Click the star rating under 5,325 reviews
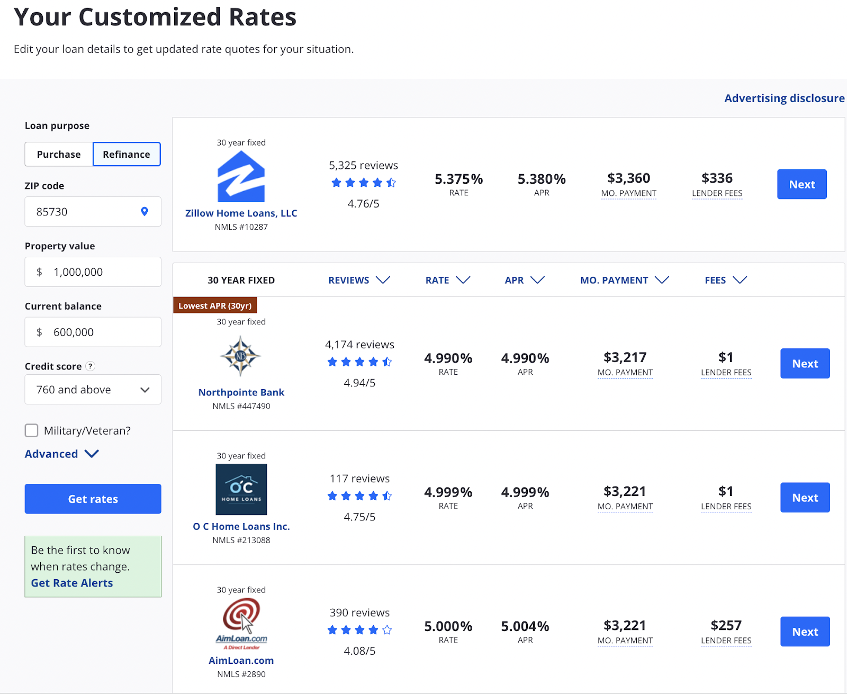Image resolution: width=847 pixels, height=694 pixels. coord(363,182)
